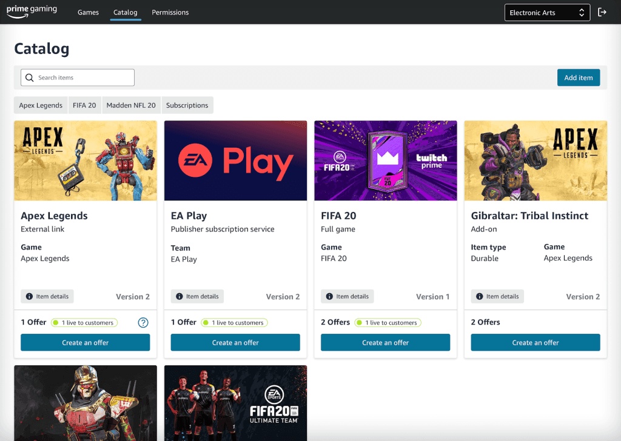This screenshot has width=621, height=441.
Task: Focus the Search items field
Action: pos(78,78)
